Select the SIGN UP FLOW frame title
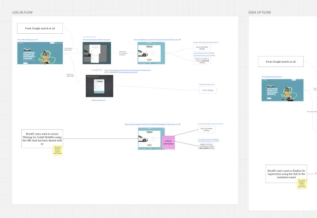The height and width of the screenshot is (218, 317). click(260, 13)
